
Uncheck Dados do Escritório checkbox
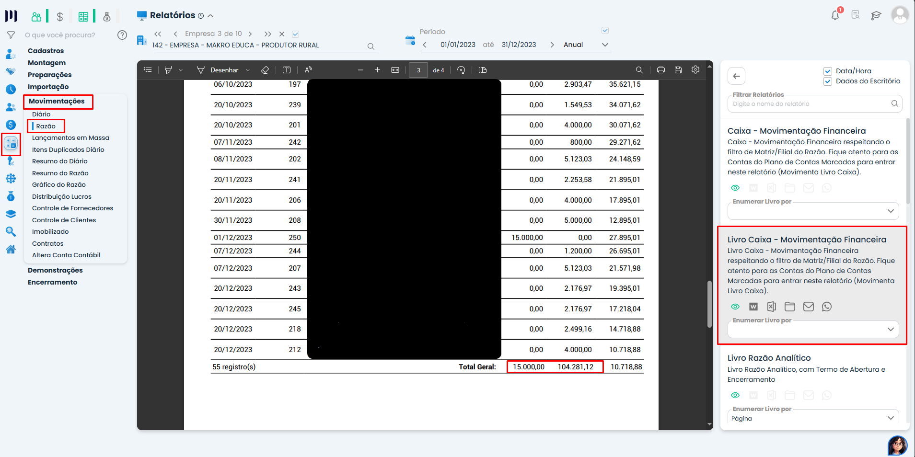point(828,81)
